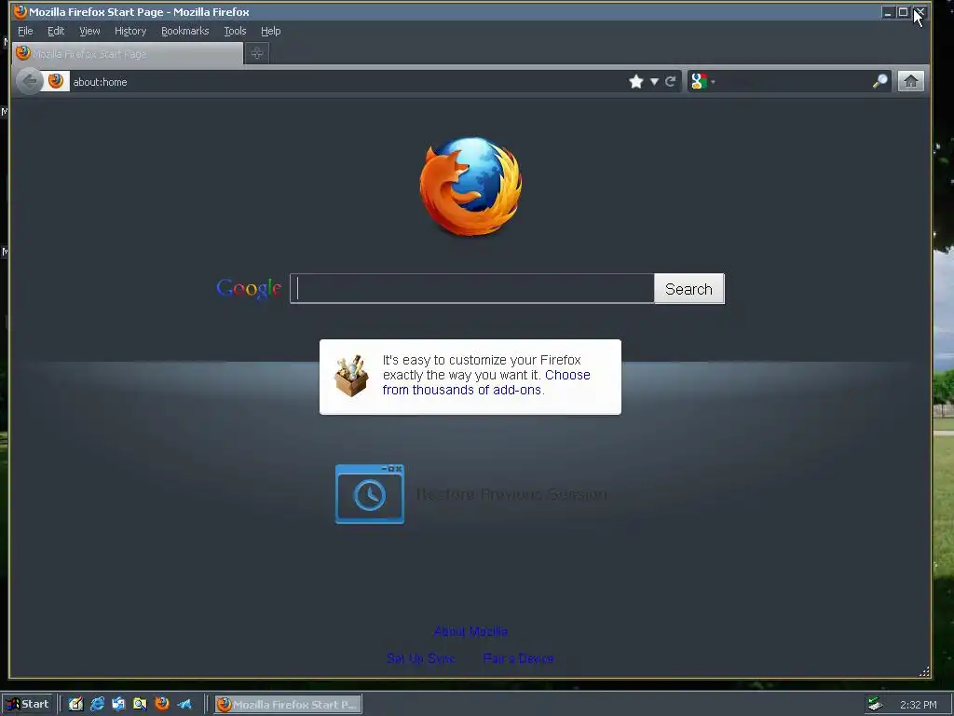Open the Help menu
The height and width of the screenshot is (716, 954).
coord(271,31)
